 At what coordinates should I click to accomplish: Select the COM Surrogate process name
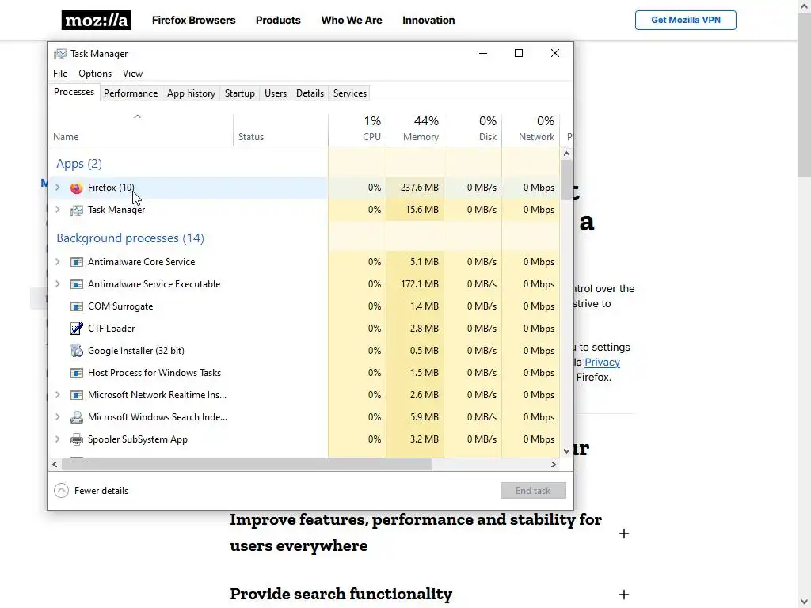[120, 306]
